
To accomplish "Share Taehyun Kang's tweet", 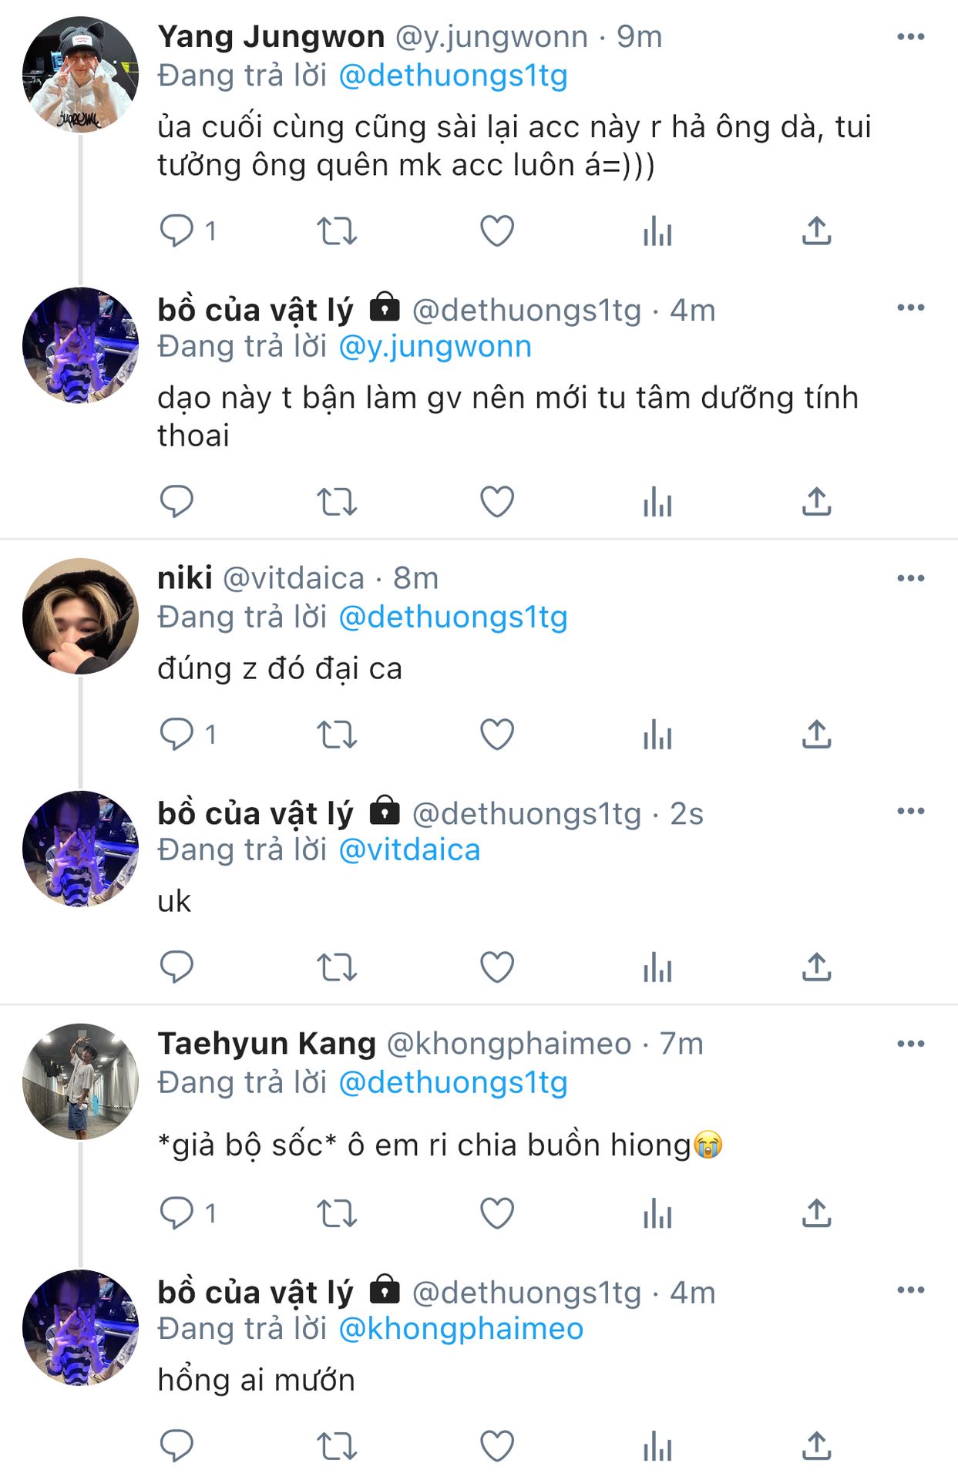I will click(816, 1213).
